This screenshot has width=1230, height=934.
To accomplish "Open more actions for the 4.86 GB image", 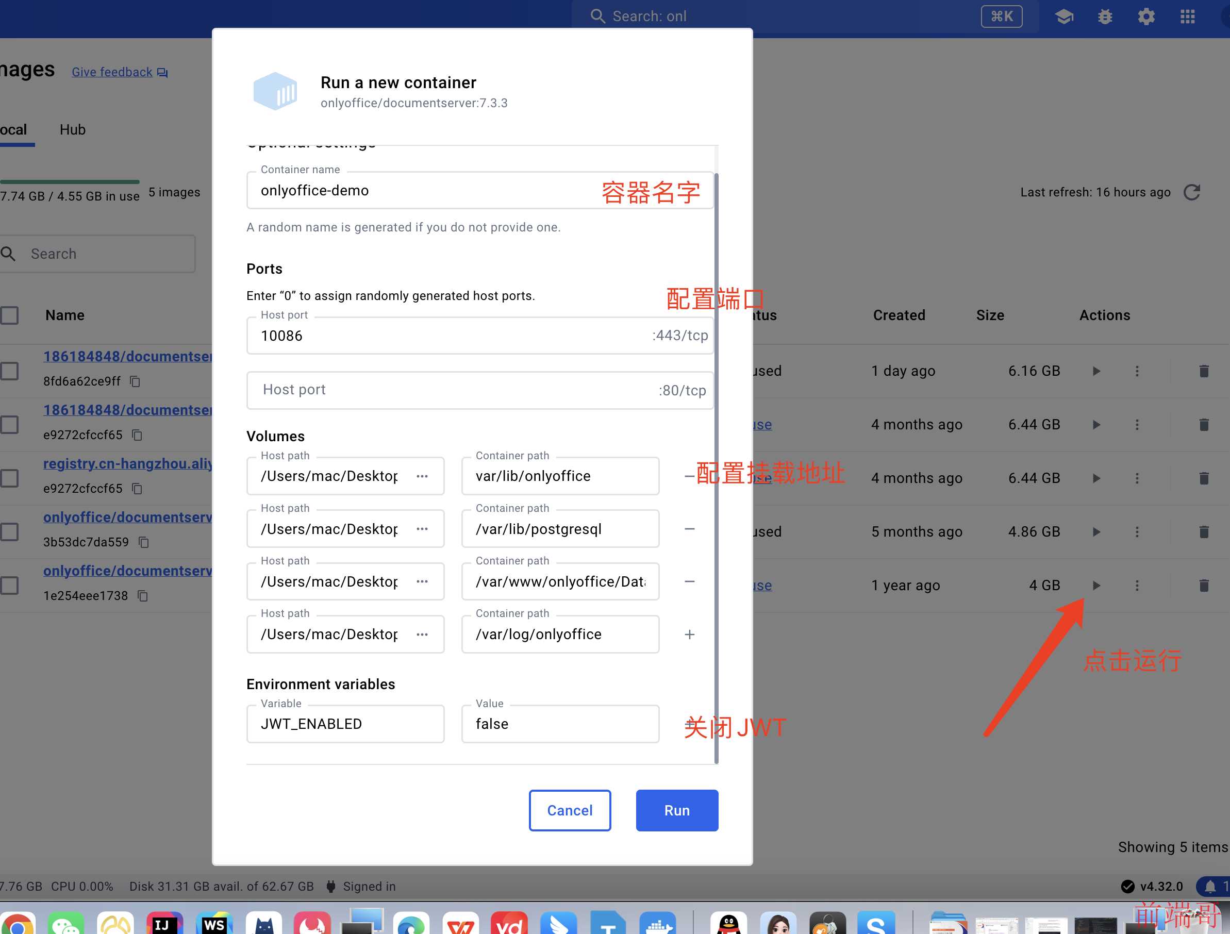I will tap(1137, 532).
